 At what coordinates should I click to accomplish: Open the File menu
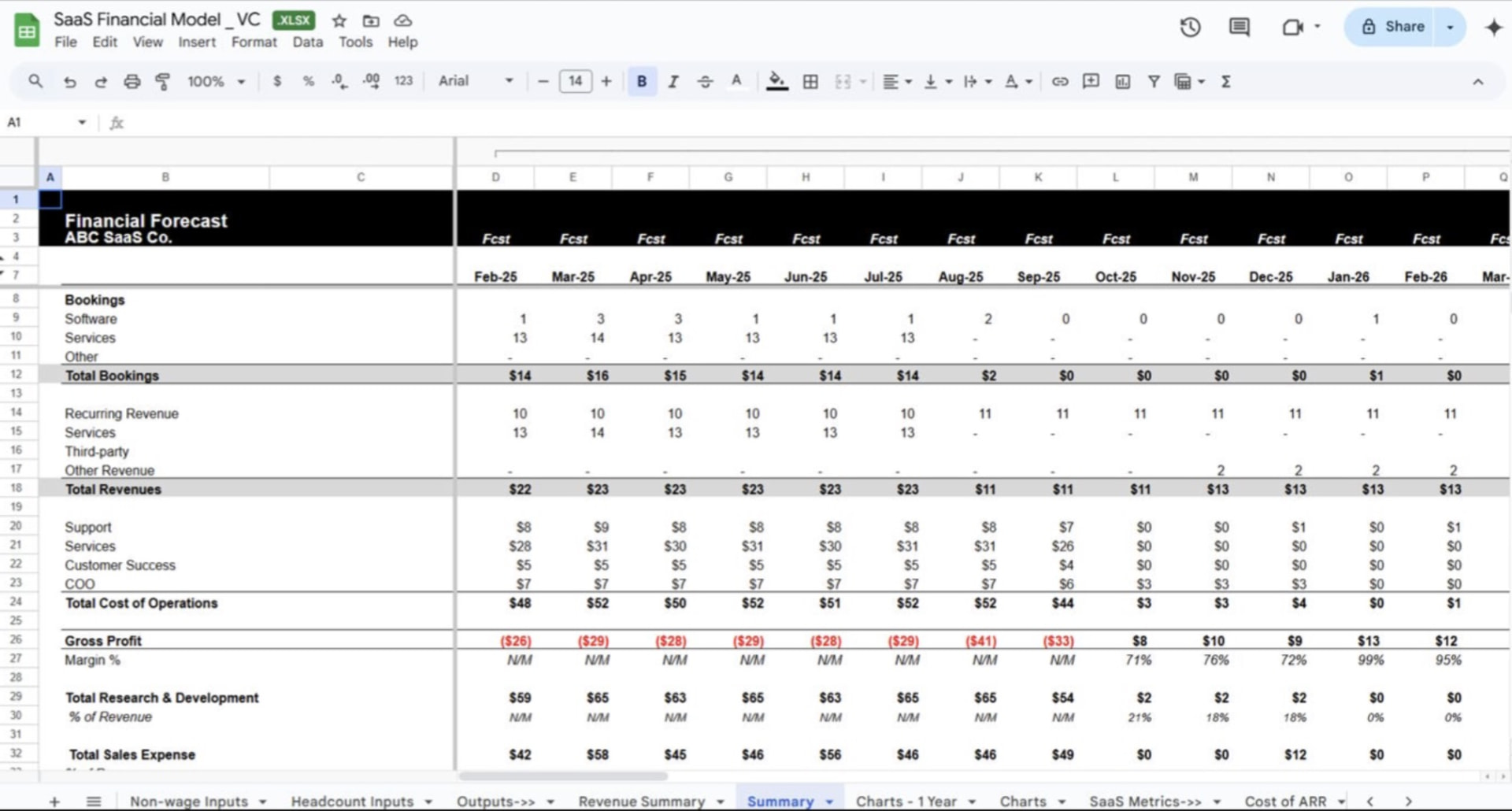pyautogui.click(x=65, y=42)
